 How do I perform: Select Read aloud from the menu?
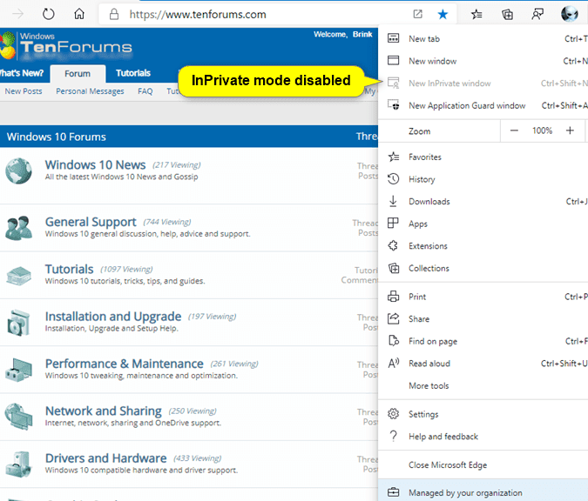coord(483,364)
